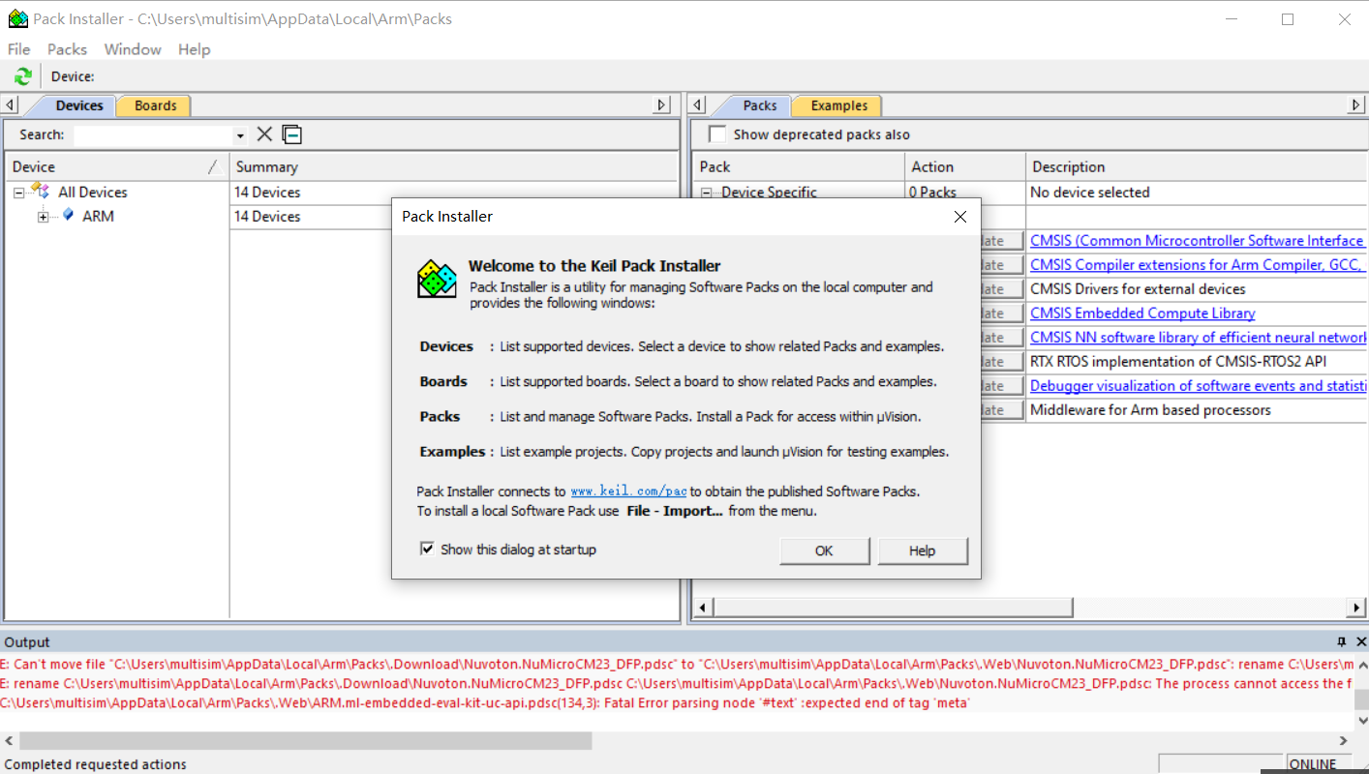Minimize the Pack Installer window
The height and width of the screenshot is (774, 1369).
(x=1232, y=19)
